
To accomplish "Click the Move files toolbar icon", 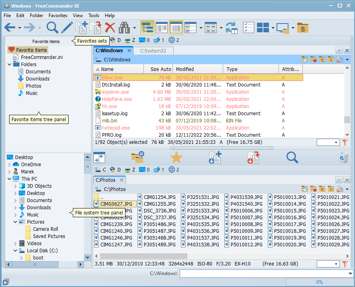I will click(96, 28).
